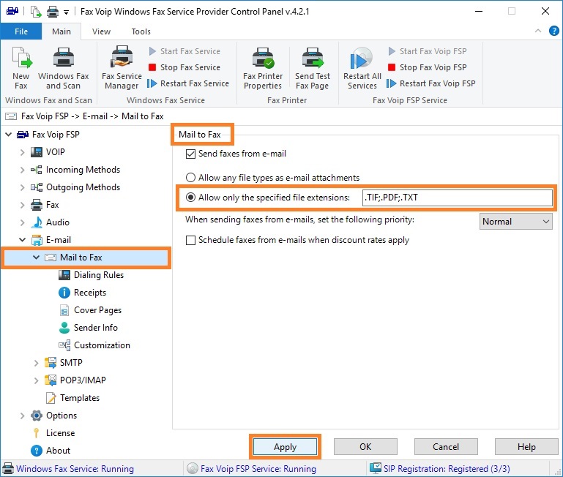The image size is (563, 477).
Task: Click the quick access new fax document icon
Action: pyautogui.click(x=36, y=12)
